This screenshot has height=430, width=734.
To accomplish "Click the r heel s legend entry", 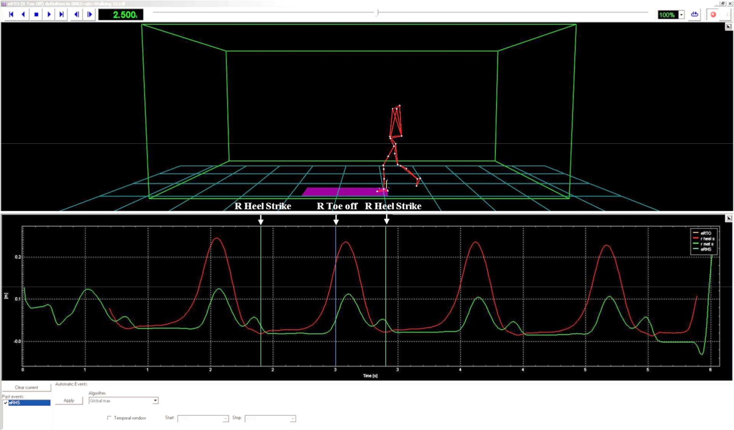I will 704,239.
